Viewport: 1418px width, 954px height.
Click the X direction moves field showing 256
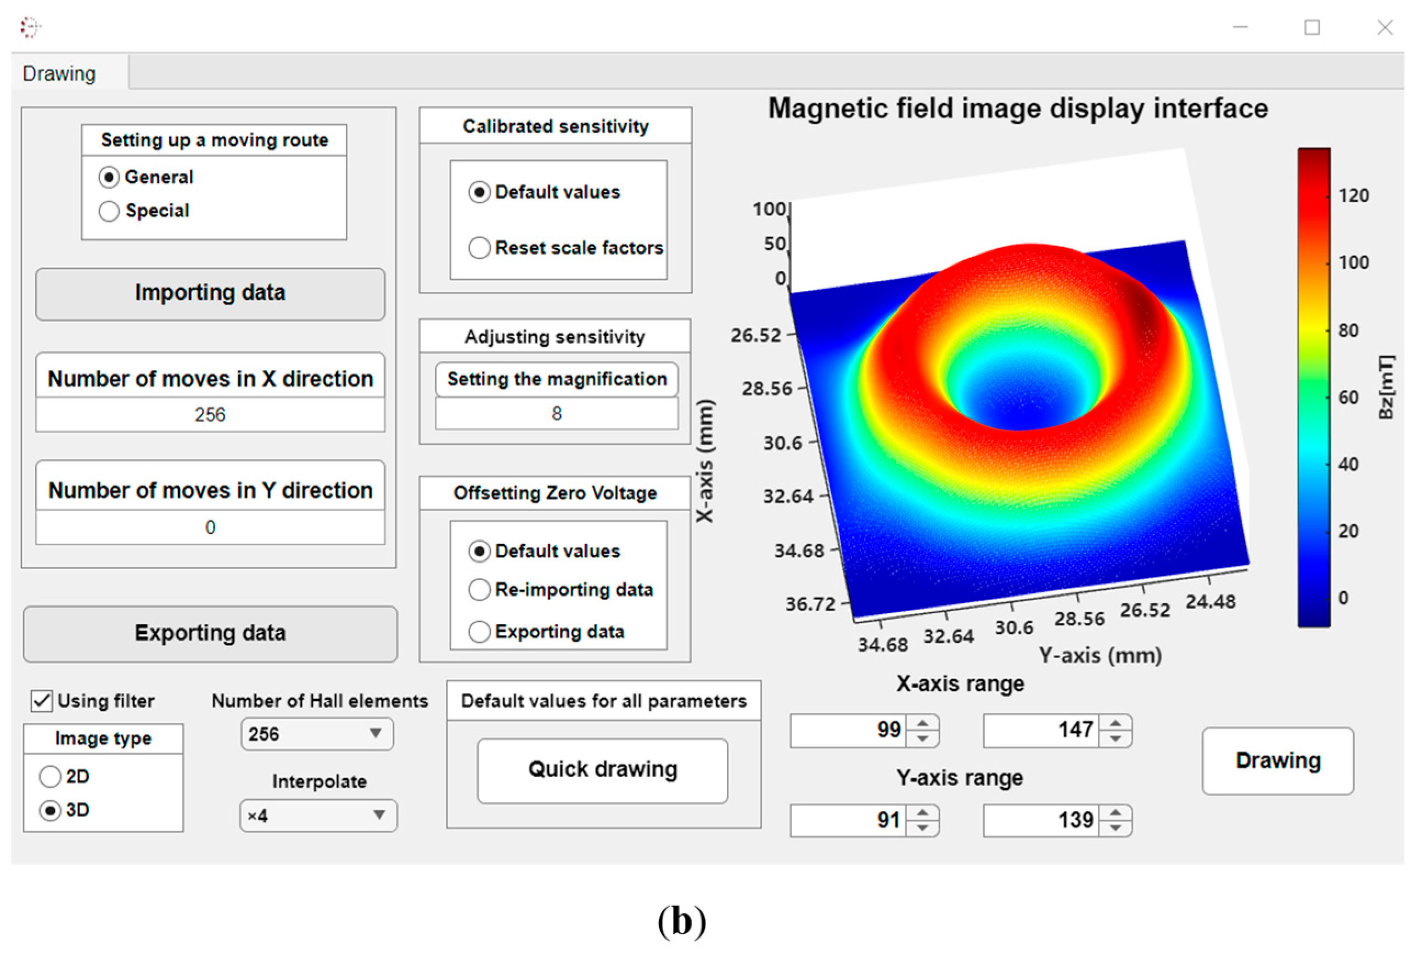click(210, 415)
